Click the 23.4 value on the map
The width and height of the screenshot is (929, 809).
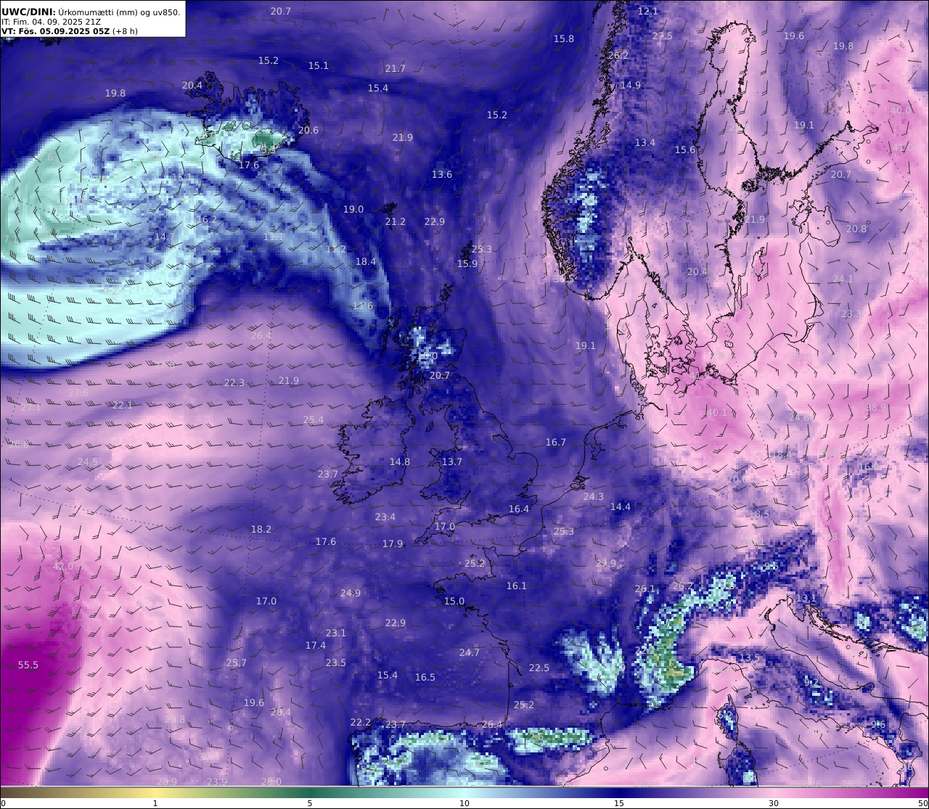[385, 517]
